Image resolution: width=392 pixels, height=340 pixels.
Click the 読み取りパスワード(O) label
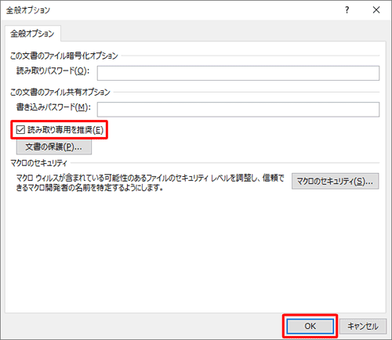tap(53, 71)
